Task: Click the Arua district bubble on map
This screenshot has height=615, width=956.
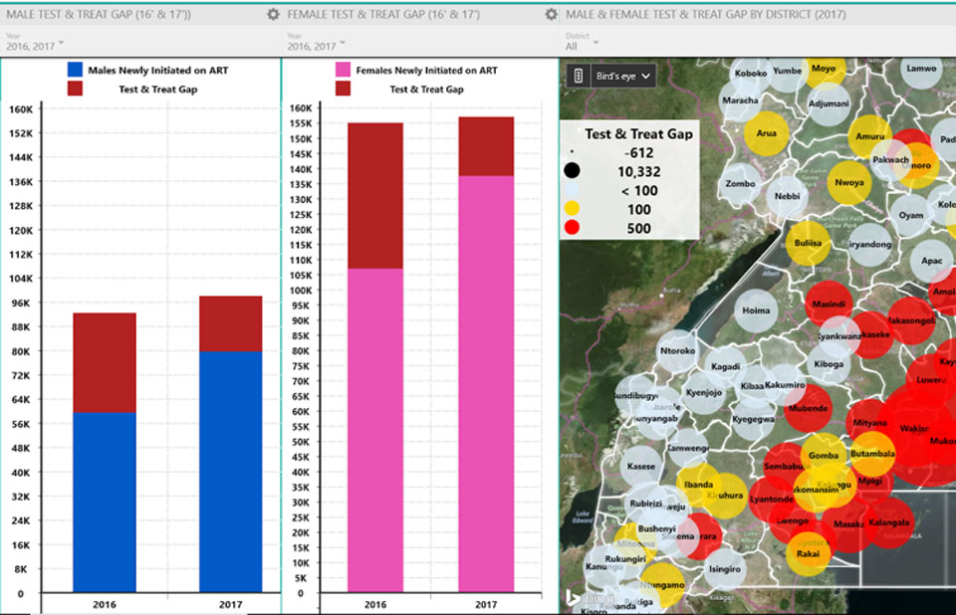Action: [767, 133]
